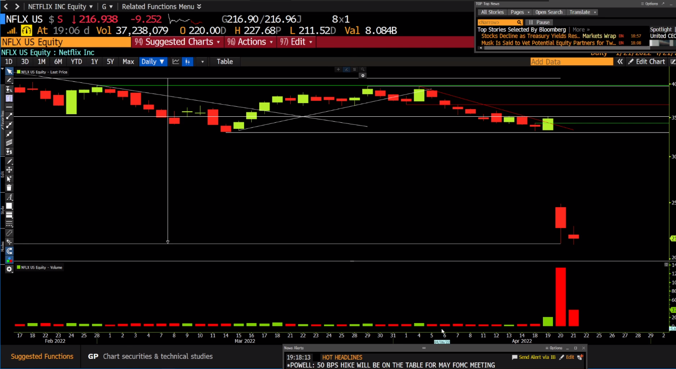Click the move annotation cross-arrows icon
The image size is (676, 369).
(x=9, y=170)
